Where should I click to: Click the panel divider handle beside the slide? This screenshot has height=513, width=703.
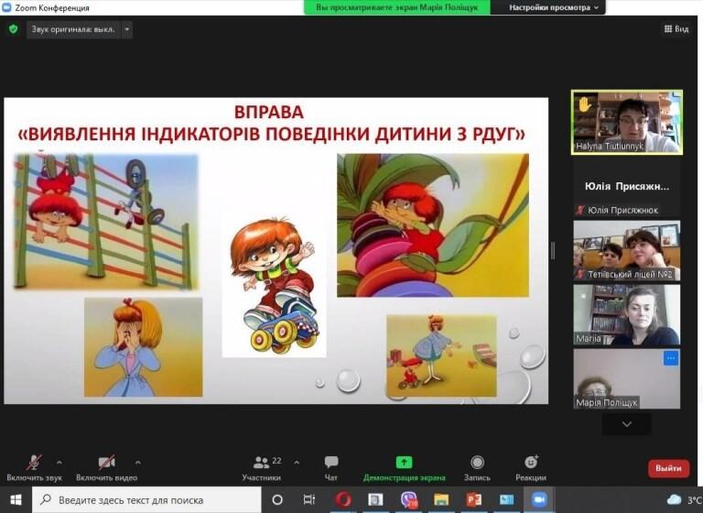coord(553,250)
